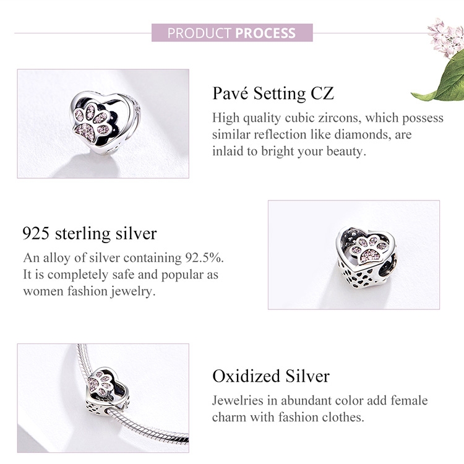Click the pink paw on top-left charm
This screenshot has width=464, height=464.
click(94, 121)
